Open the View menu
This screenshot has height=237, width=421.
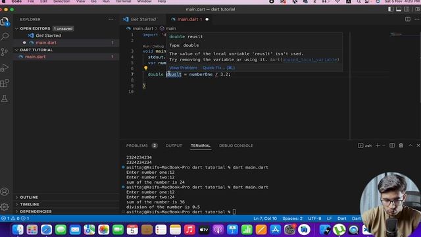tap(80, 1)
